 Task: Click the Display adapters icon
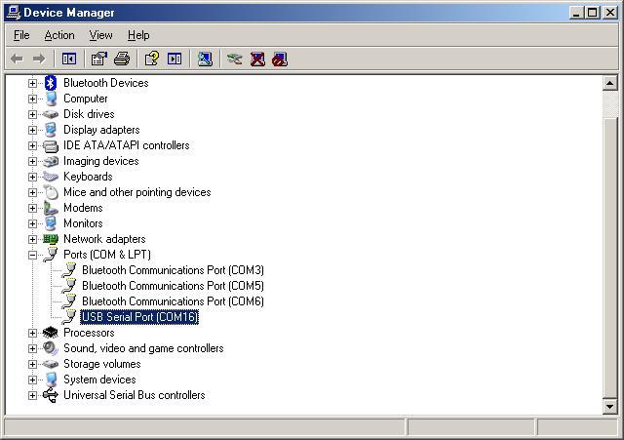pos(50,130)
